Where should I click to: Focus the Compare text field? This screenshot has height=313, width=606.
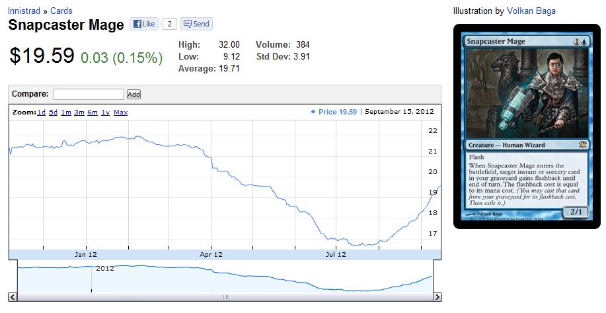[x=89, y=94]
